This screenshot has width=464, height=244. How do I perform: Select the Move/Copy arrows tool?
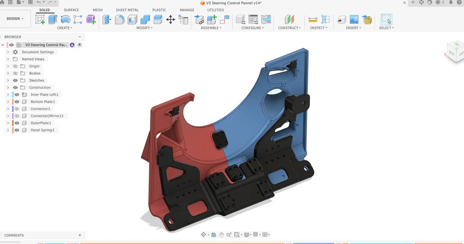[x=170, y=20]
